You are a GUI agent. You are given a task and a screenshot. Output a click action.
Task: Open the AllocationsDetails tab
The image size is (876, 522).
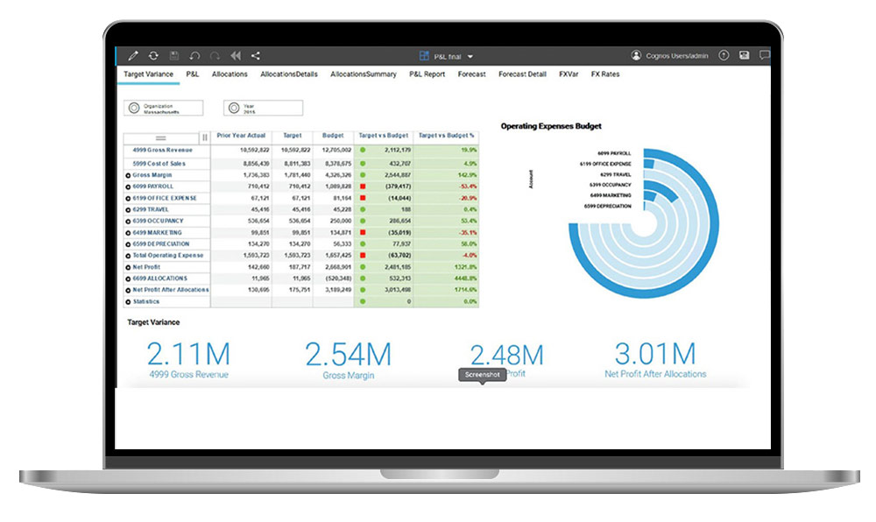pyautogui.click(x=289, y=74)
